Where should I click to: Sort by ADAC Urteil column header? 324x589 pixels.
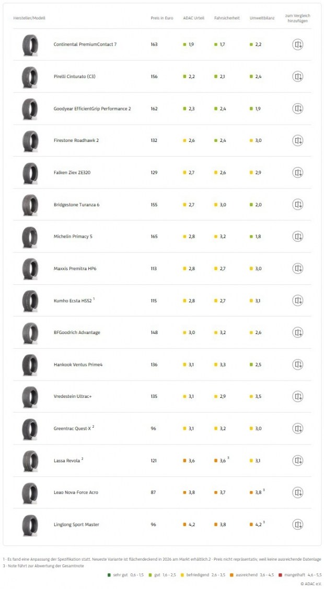[193, 18]
